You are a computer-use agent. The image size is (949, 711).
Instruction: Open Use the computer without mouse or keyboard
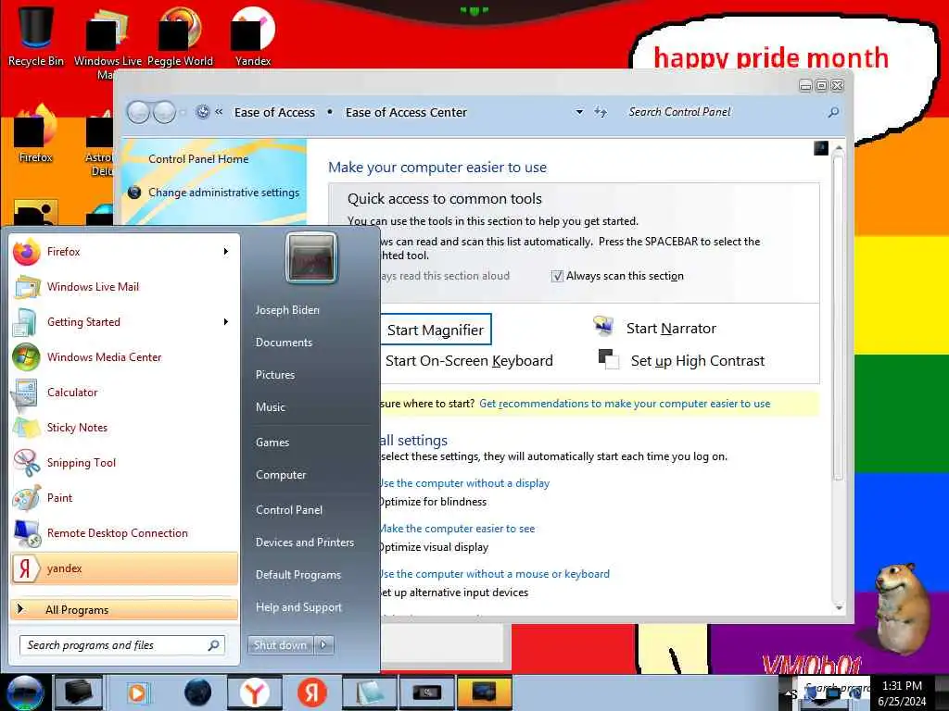click(x=495, y=574)
